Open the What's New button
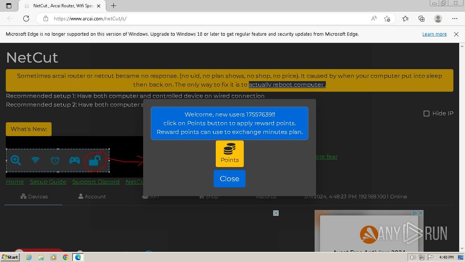Screen dimensions: 465x262 29,129
